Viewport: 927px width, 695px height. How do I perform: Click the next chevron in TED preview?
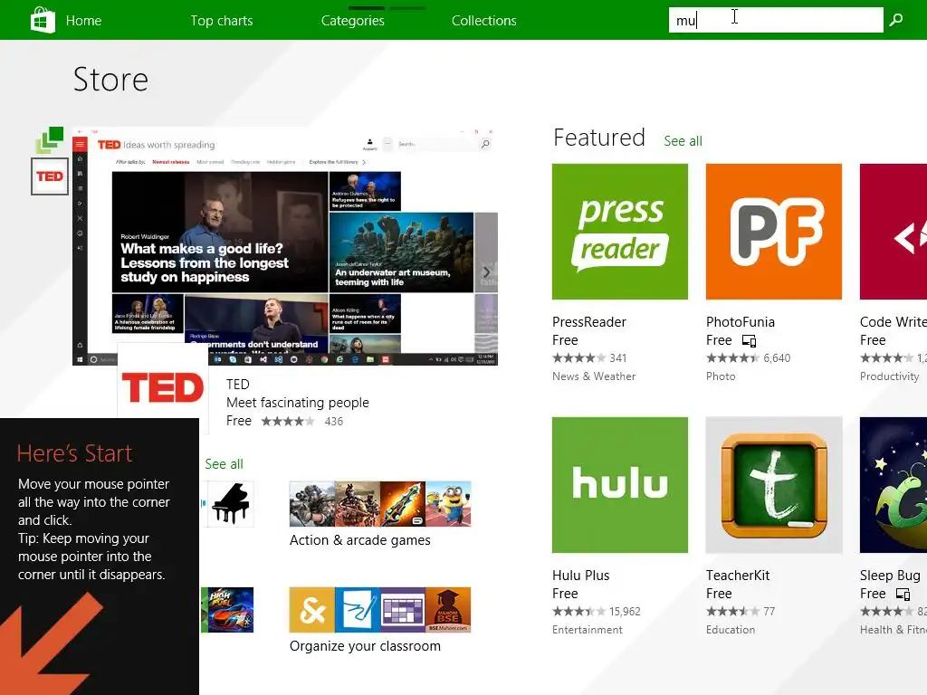point(486,271)
